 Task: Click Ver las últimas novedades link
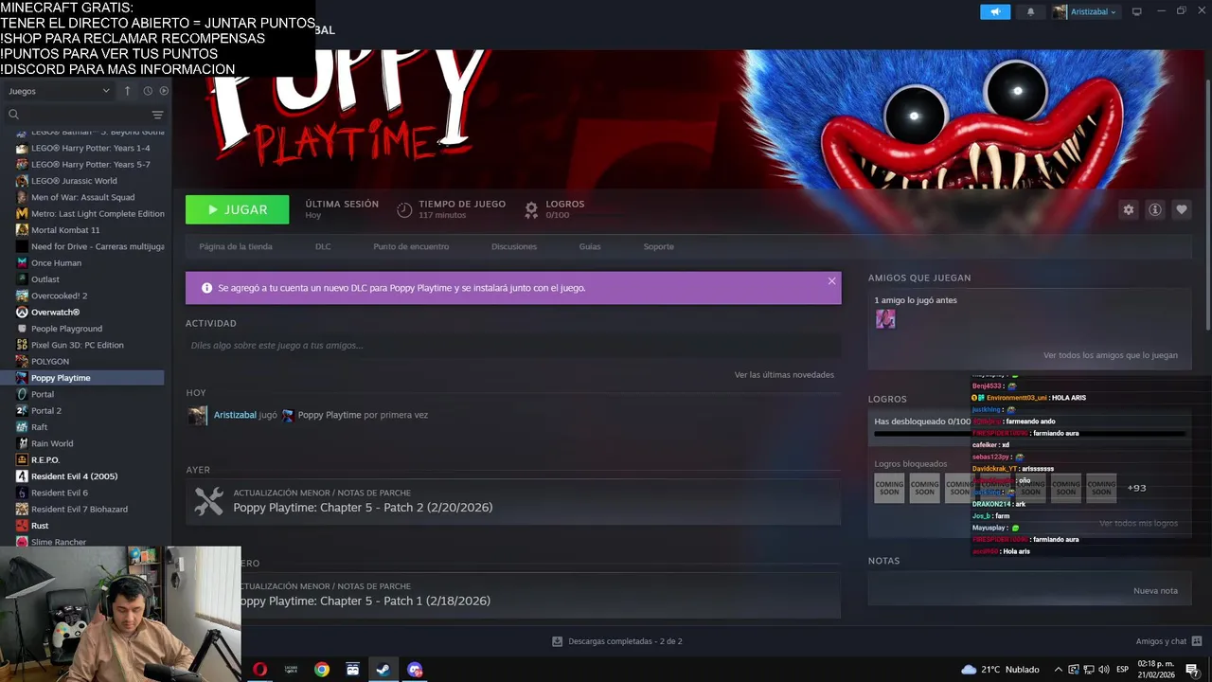[x=784, y=375]
